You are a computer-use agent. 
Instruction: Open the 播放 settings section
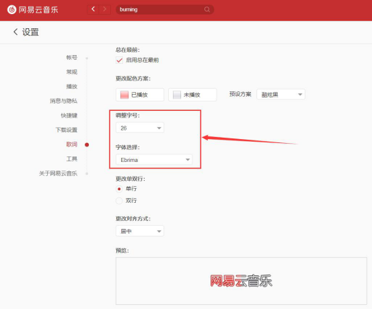[72, 87]
